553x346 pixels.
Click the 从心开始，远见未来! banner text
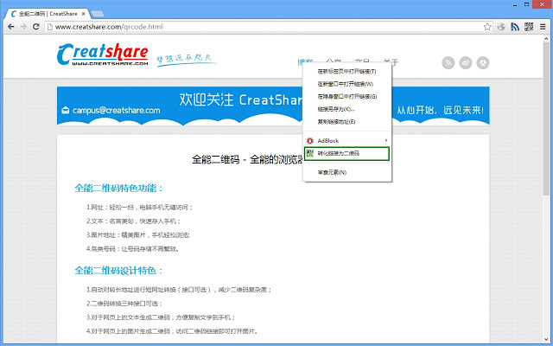click(x=441, y=110)
